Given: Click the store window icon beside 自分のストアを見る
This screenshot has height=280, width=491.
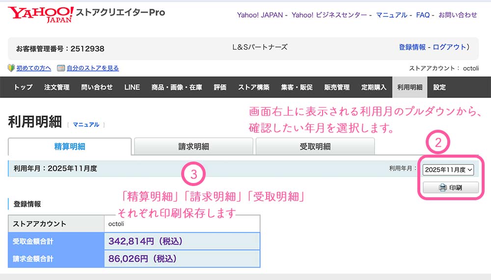Looking at the screenshot, I should [61, 68].
